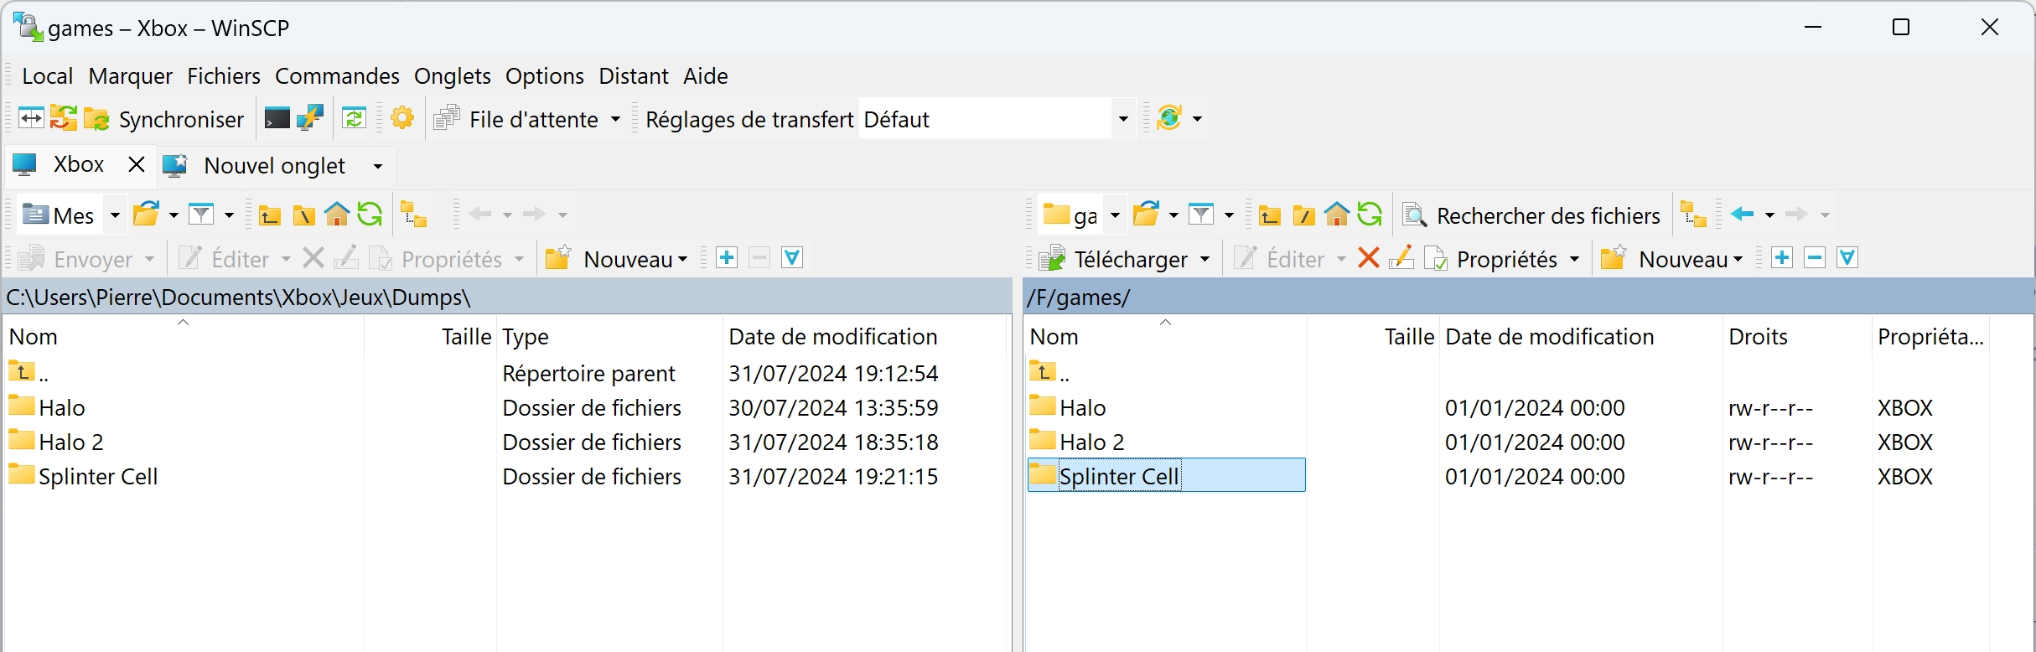Go to local root directory icon

pyautogui.click(x=303, y=215)
